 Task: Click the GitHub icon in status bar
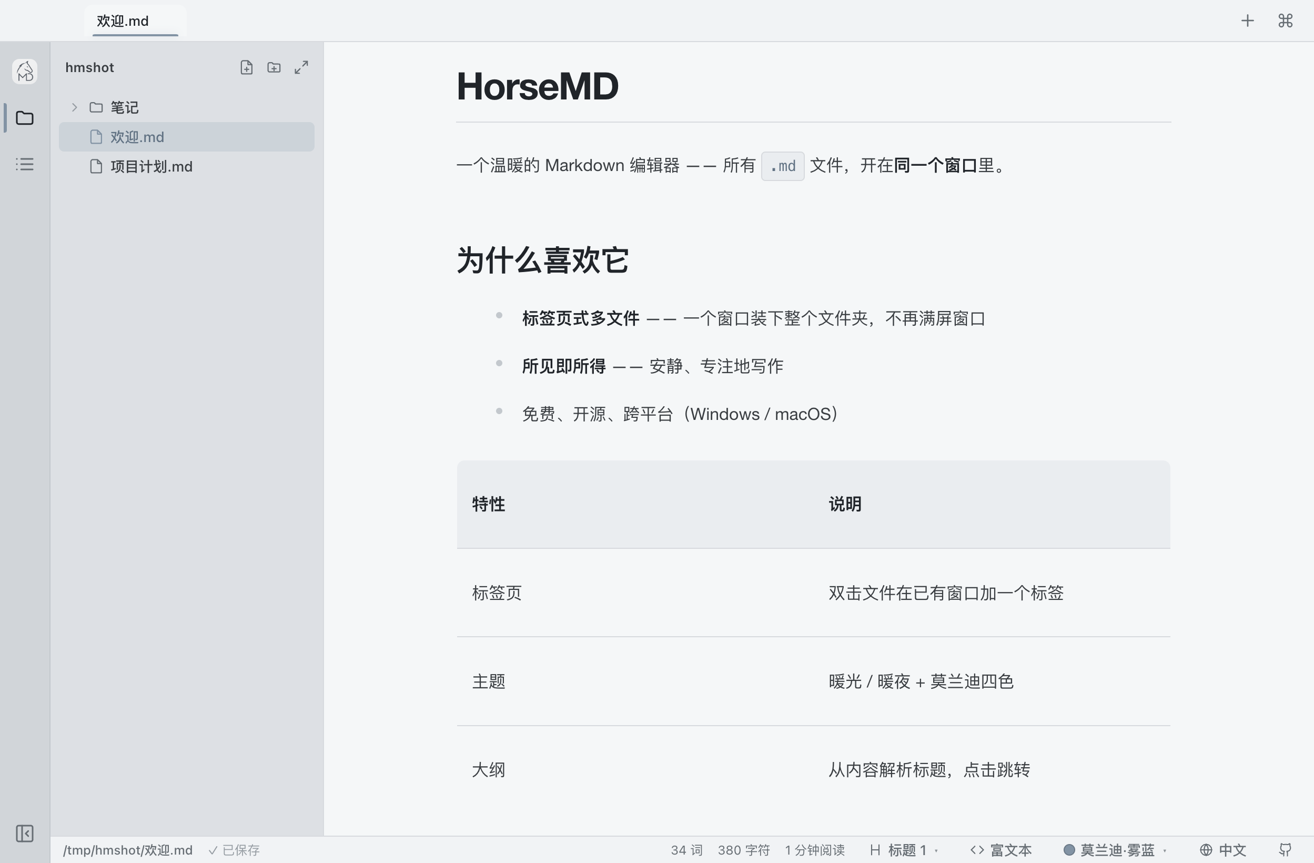pos(1286,850)
